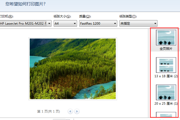This screenshot has width=180, height=120.
Task: Click the 纸张大小(S): label
Action: pyautogui.click(x=62, y=16)
